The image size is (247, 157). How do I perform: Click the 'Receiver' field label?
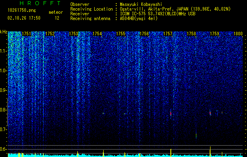[x=80, y=14]
